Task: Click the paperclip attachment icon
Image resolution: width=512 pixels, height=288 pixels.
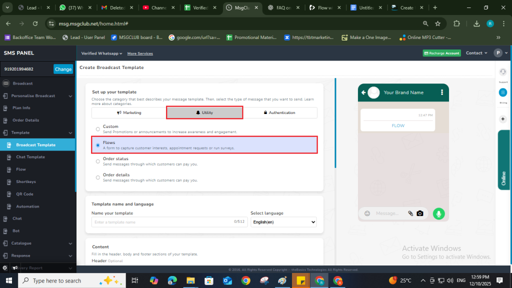Action: point(410,213)
